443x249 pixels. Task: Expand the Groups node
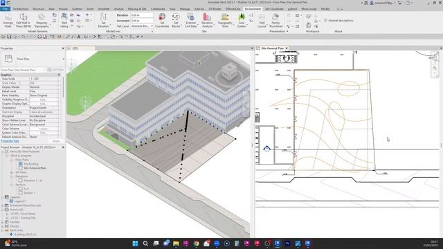tap(2, 226)
